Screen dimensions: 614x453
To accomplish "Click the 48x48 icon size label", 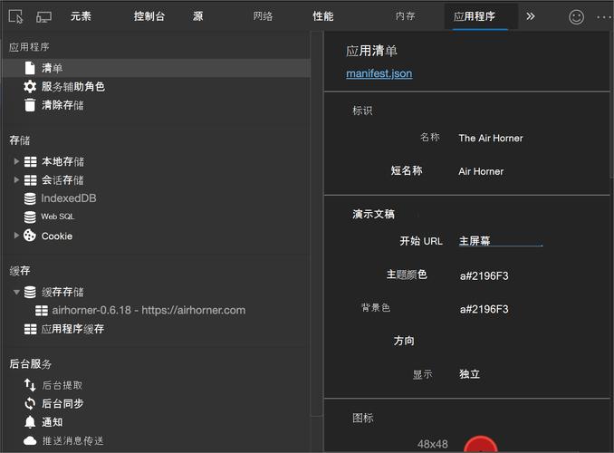I will point(433,444).
